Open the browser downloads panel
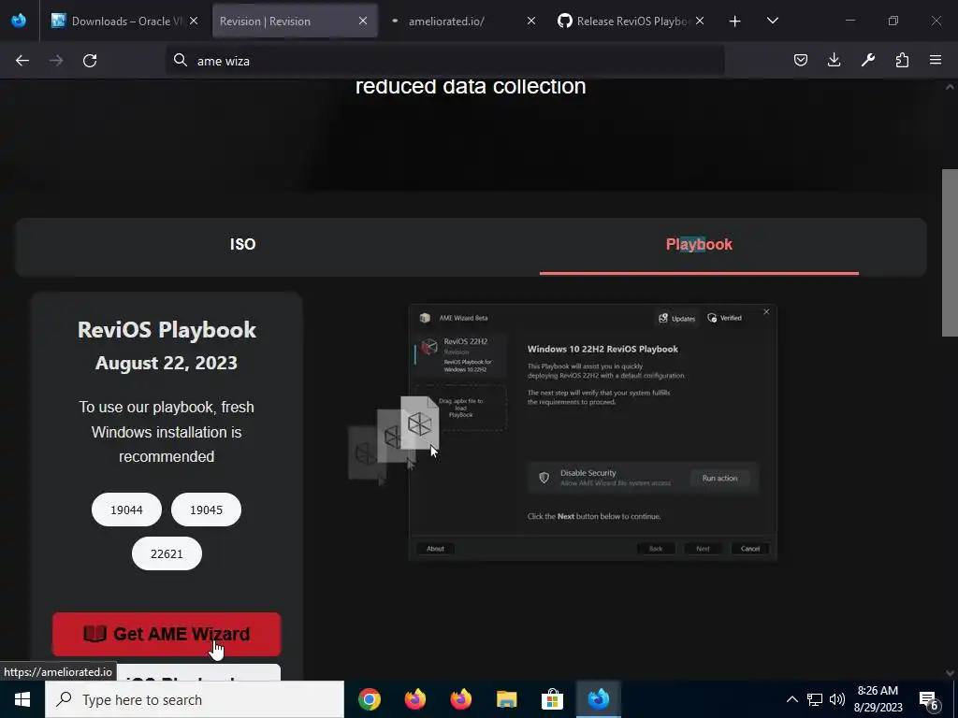This screenshot has height=718, width=958. pos(834,60)
